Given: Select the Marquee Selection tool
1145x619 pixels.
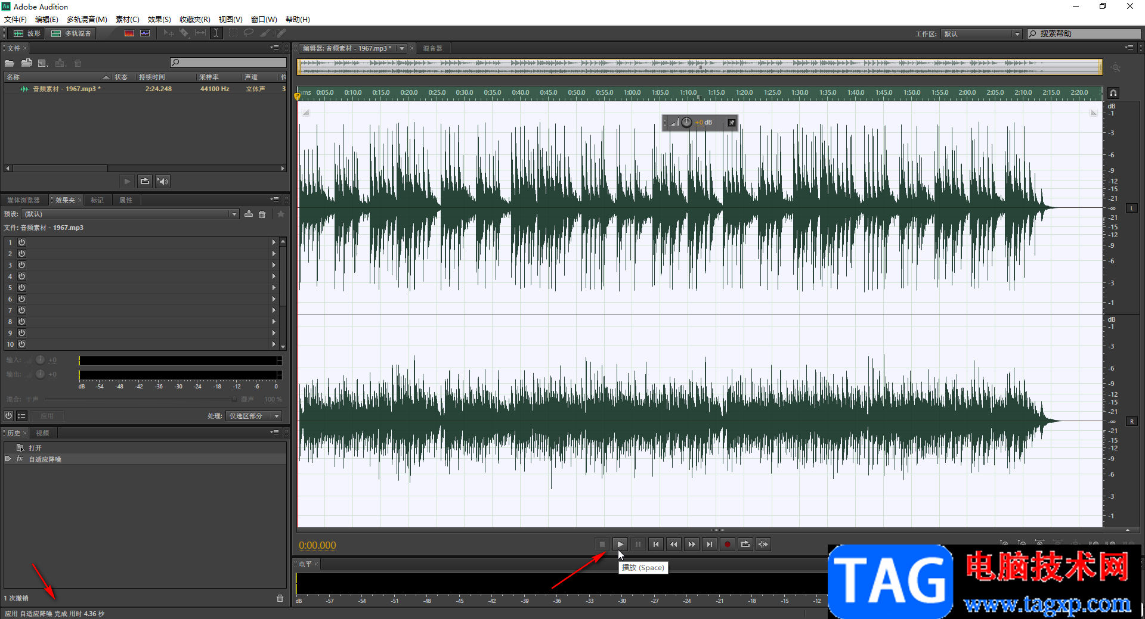Looking at the screenshot, I should pos(233,33).
